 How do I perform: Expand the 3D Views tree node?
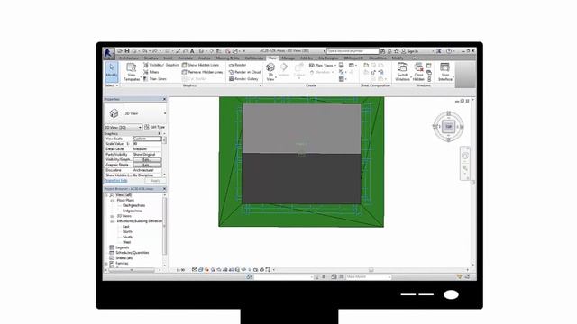[x=112, y=216]
